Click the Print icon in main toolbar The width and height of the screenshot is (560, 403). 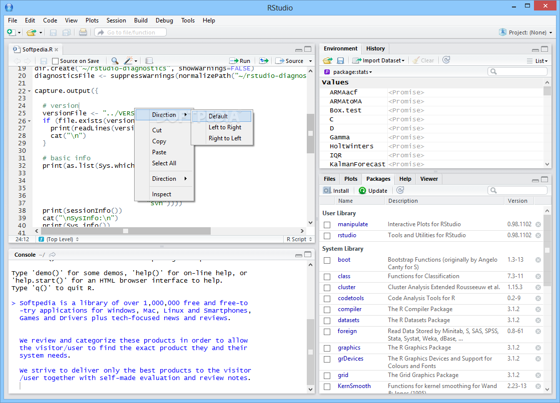pyautogui.click(x=83, y=32)
